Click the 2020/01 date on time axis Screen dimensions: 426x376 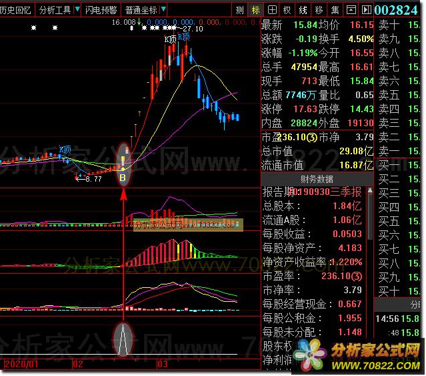[x=19, y=365]
